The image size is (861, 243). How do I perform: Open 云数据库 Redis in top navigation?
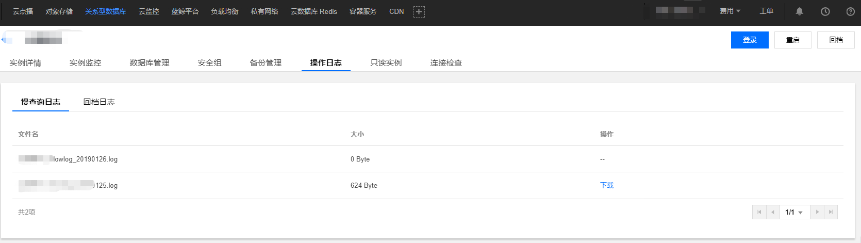(313, 11)
